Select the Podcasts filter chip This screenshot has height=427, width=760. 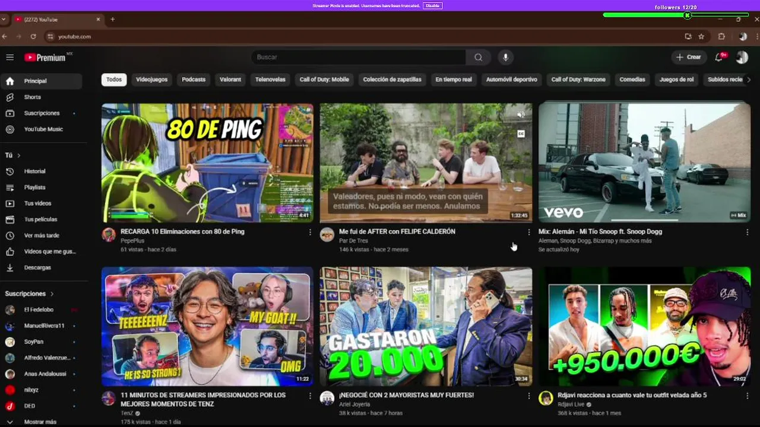click(x=194, y=79)
